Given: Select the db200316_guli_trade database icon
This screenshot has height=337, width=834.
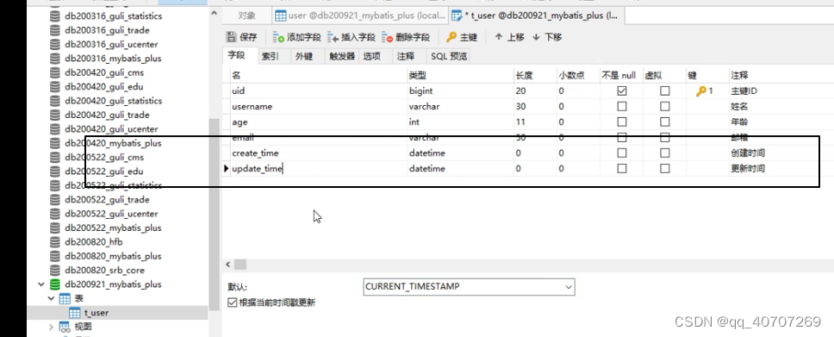Looking at the screenshot, I should [x=55, y=30].
